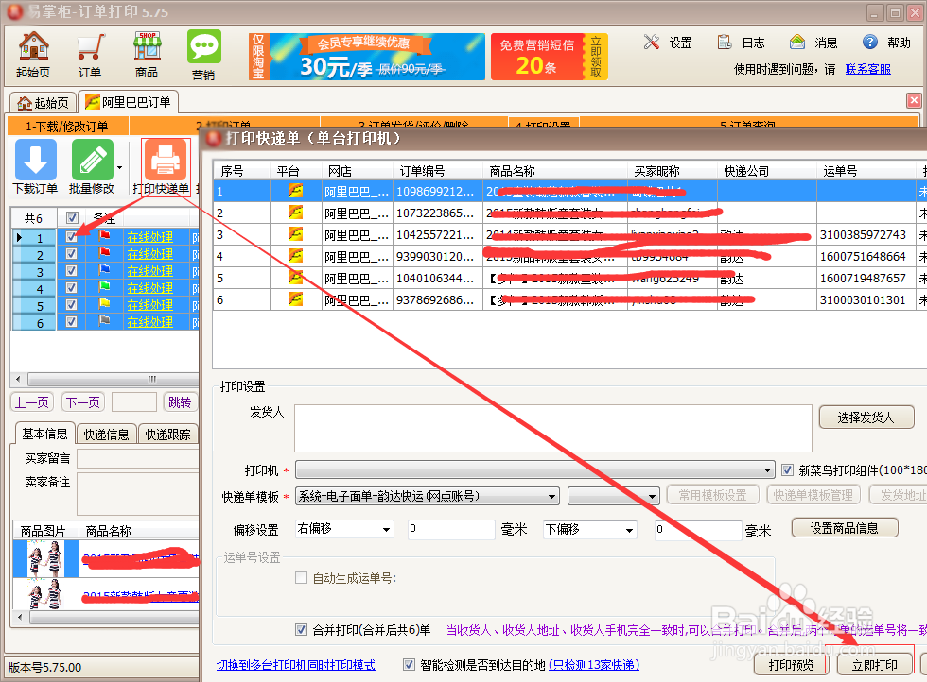Toggle 新菜鸟打印组件 checkbox
927x682 pixels.
[787, 470]
